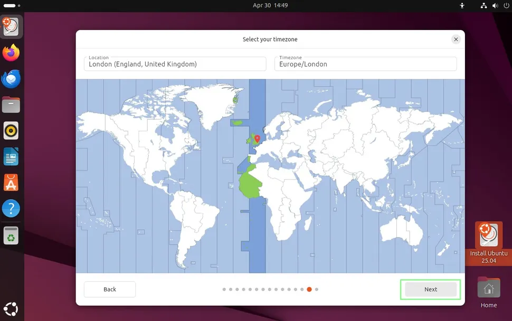Open the Home folder desktop icon
This screenshot has width=512, height=321.
[488, 289]
